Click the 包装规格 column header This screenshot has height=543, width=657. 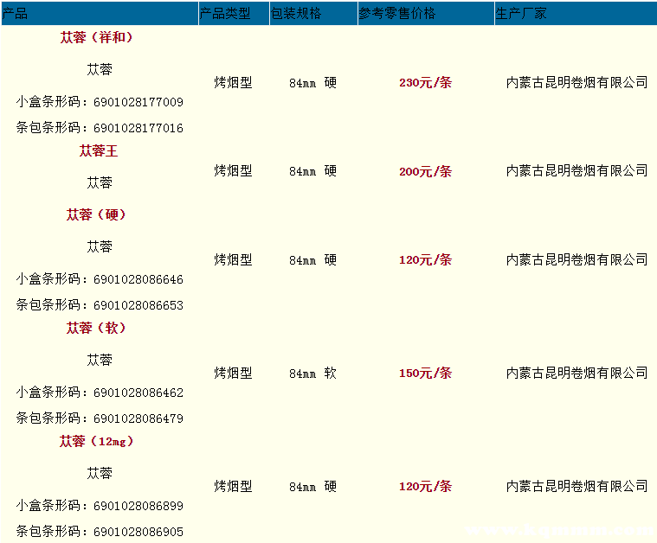(x=313, y=13)
